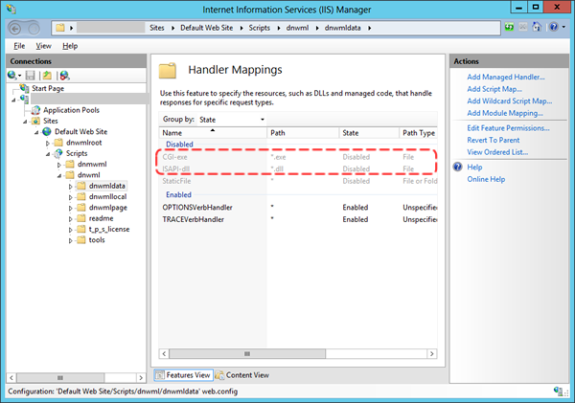Expand the dnmwml folder node

59,165
